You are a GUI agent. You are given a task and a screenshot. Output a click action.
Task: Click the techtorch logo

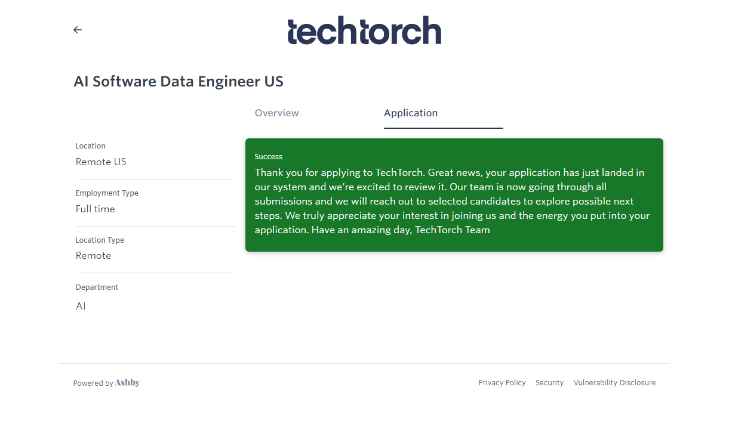click(364, 30)
